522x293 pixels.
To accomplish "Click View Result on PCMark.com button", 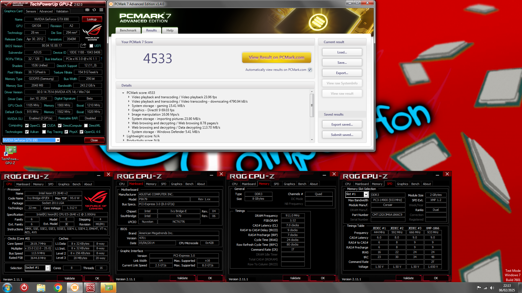I will click(x=276, y=58).
